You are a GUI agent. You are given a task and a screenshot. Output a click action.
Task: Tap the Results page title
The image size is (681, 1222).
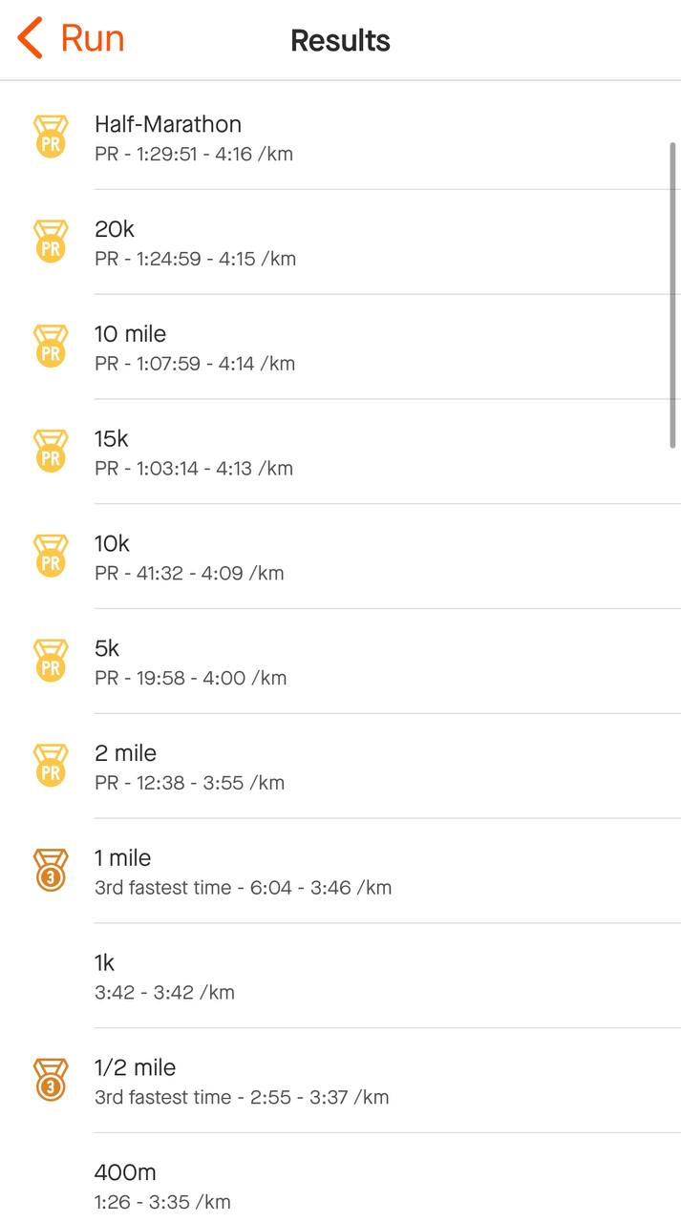(x=340, y=41)
